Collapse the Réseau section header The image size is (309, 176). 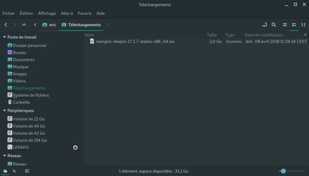point(4,156)
